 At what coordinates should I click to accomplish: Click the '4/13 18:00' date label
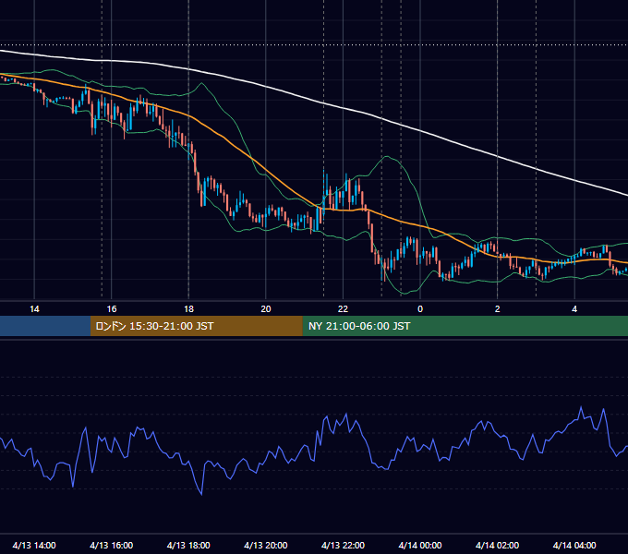click(x=188, y=545)
